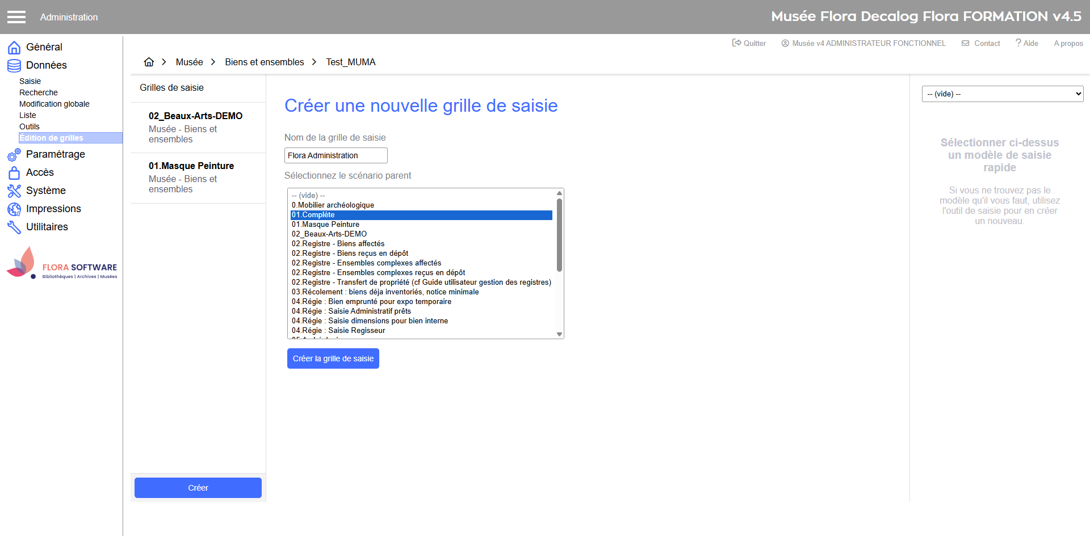Viewport: 1090px width, 536px height.
Task: Open the hamburger menu icon
Action: coord(16,17)
